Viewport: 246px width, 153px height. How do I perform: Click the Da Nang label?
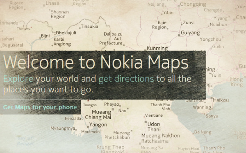[x=203, y=132]
